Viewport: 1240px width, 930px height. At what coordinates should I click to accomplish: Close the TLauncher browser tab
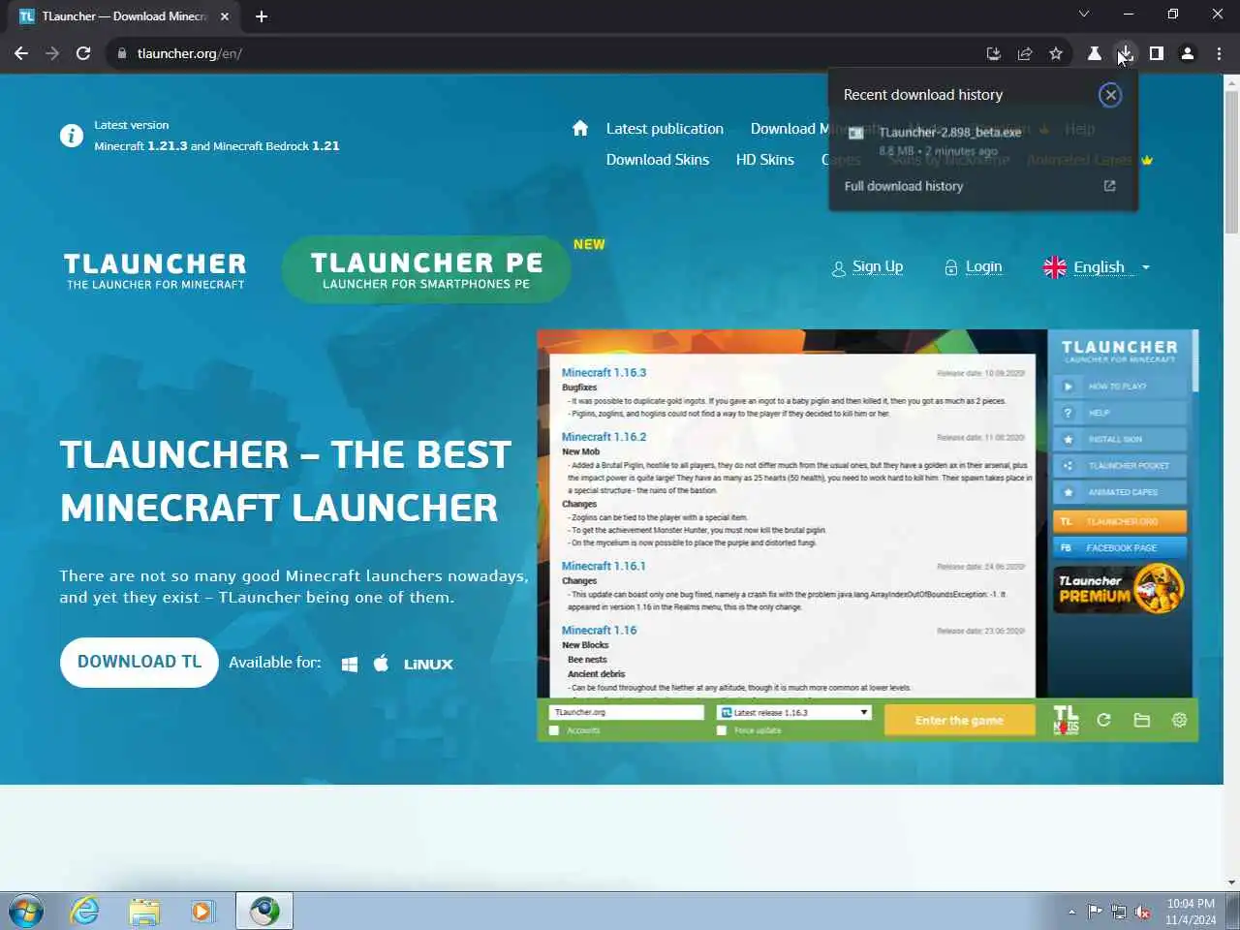225,16
